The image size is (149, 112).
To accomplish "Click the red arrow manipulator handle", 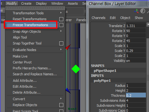I will pyautogui.click(x=68, y=47).
